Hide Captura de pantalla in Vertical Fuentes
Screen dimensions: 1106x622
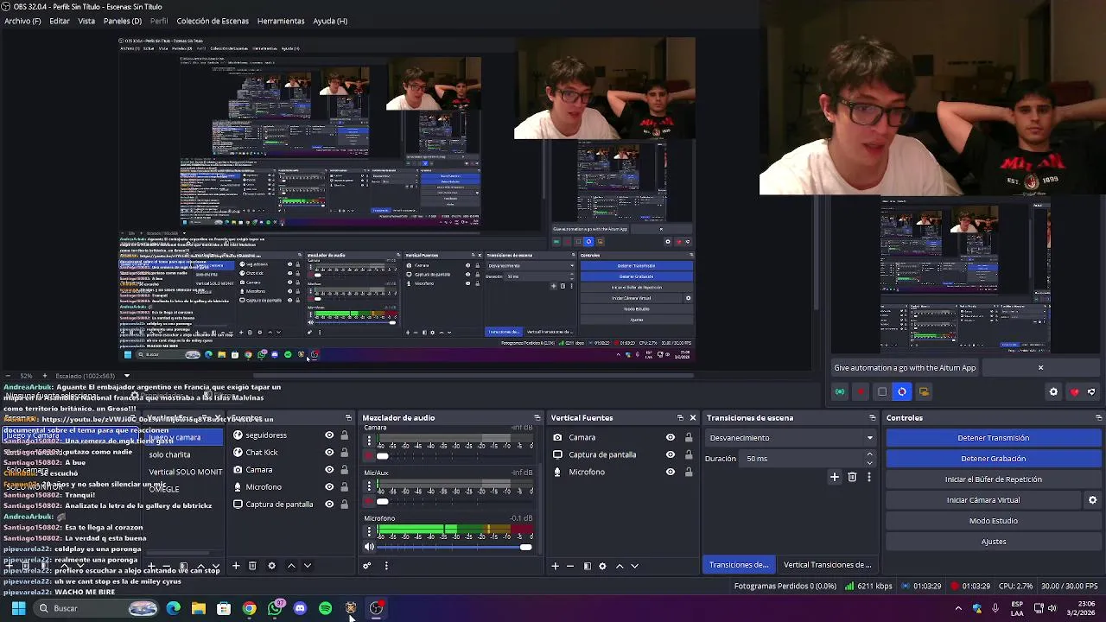pyautogui.click(x=670, y=454)
